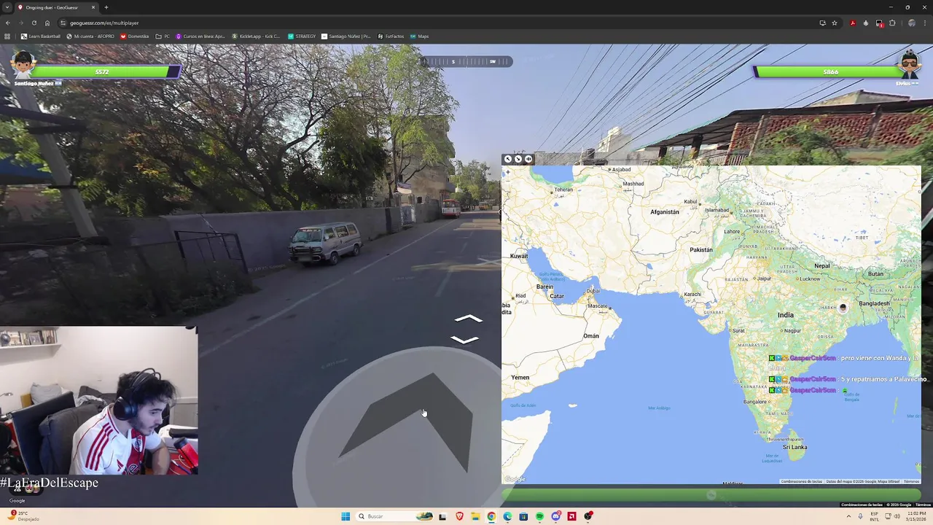Show hidden system tray icons
The width and height of the screenshot is (933, 525).
848,516
